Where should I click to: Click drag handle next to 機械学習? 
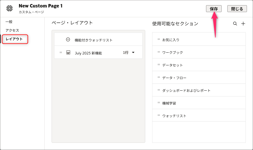tap(159, 103)
